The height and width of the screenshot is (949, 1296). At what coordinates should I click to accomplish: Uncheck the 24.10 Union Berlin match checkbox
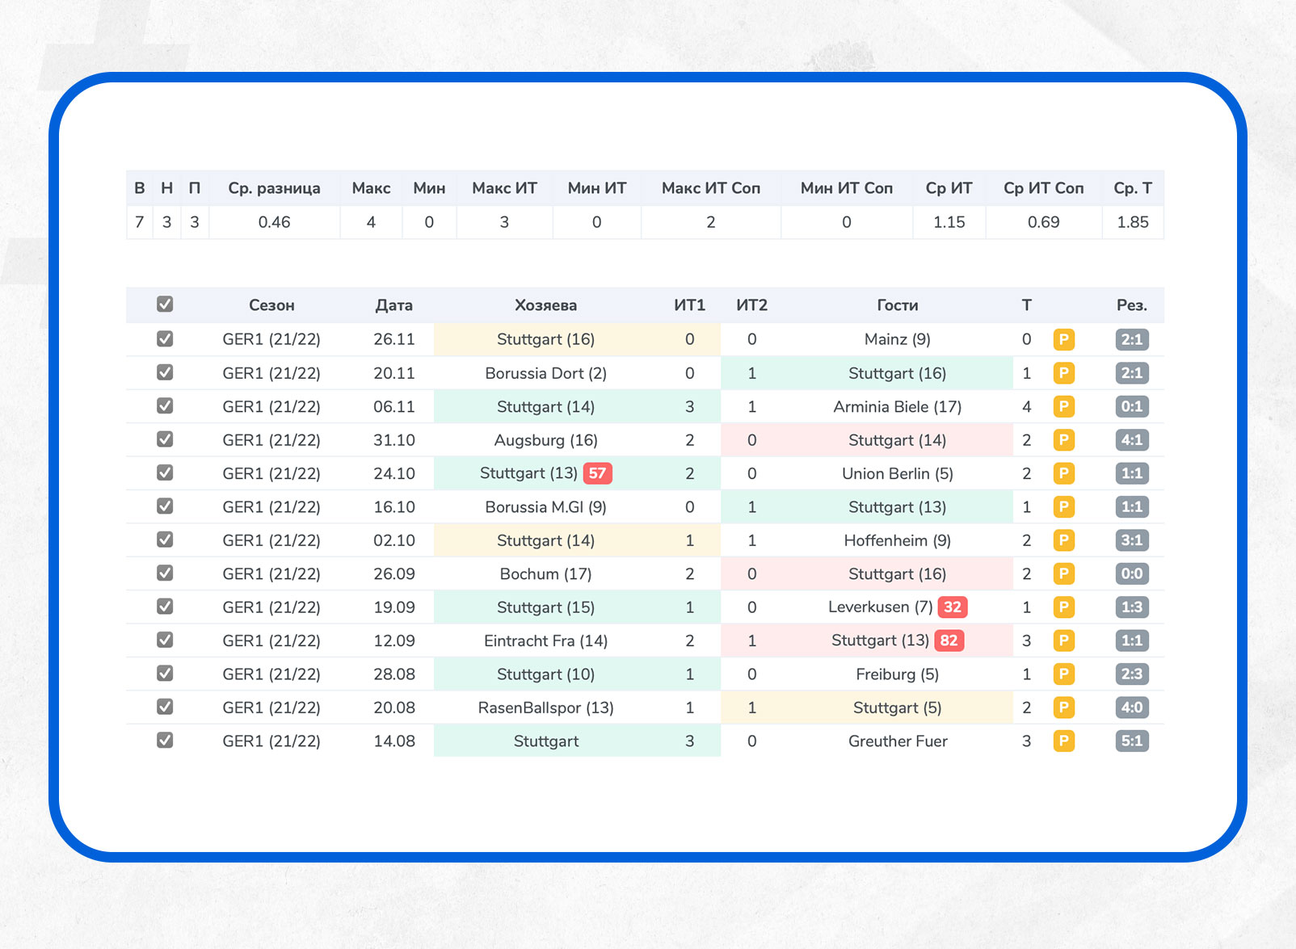(165, 473)
